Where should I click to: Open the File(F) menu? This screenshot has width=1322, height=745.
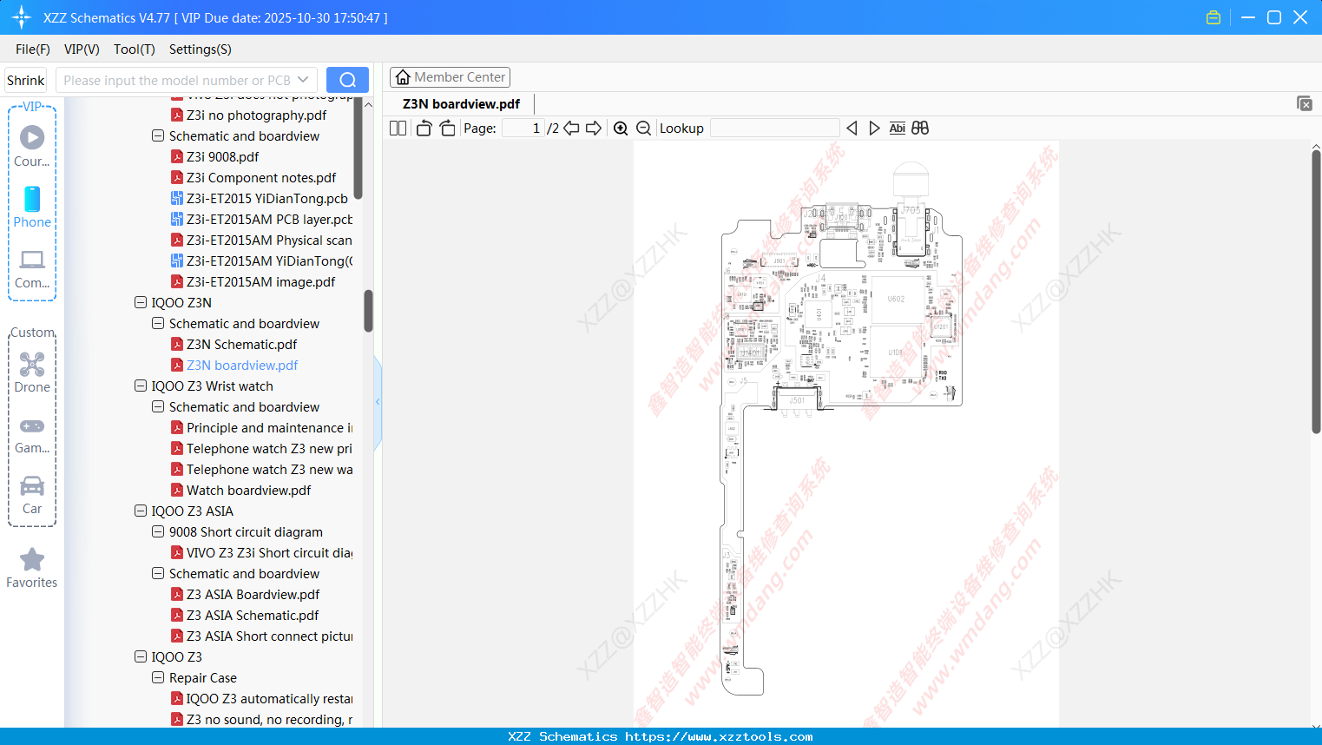[x=33, y=49]
